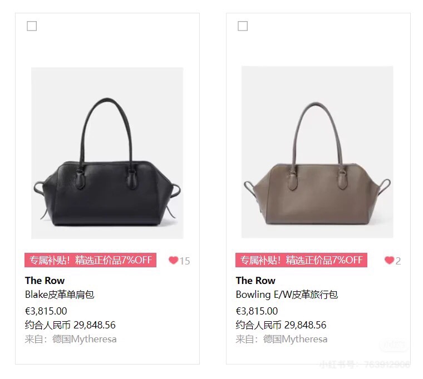Like the Blake bag via heart icon
Viewport: 423px width, 379px height.
[173, 260]
